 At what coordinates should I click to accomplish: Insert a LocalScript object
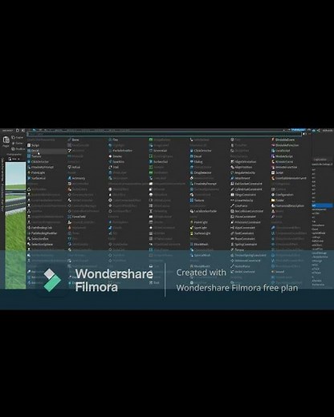click(281, 151)
